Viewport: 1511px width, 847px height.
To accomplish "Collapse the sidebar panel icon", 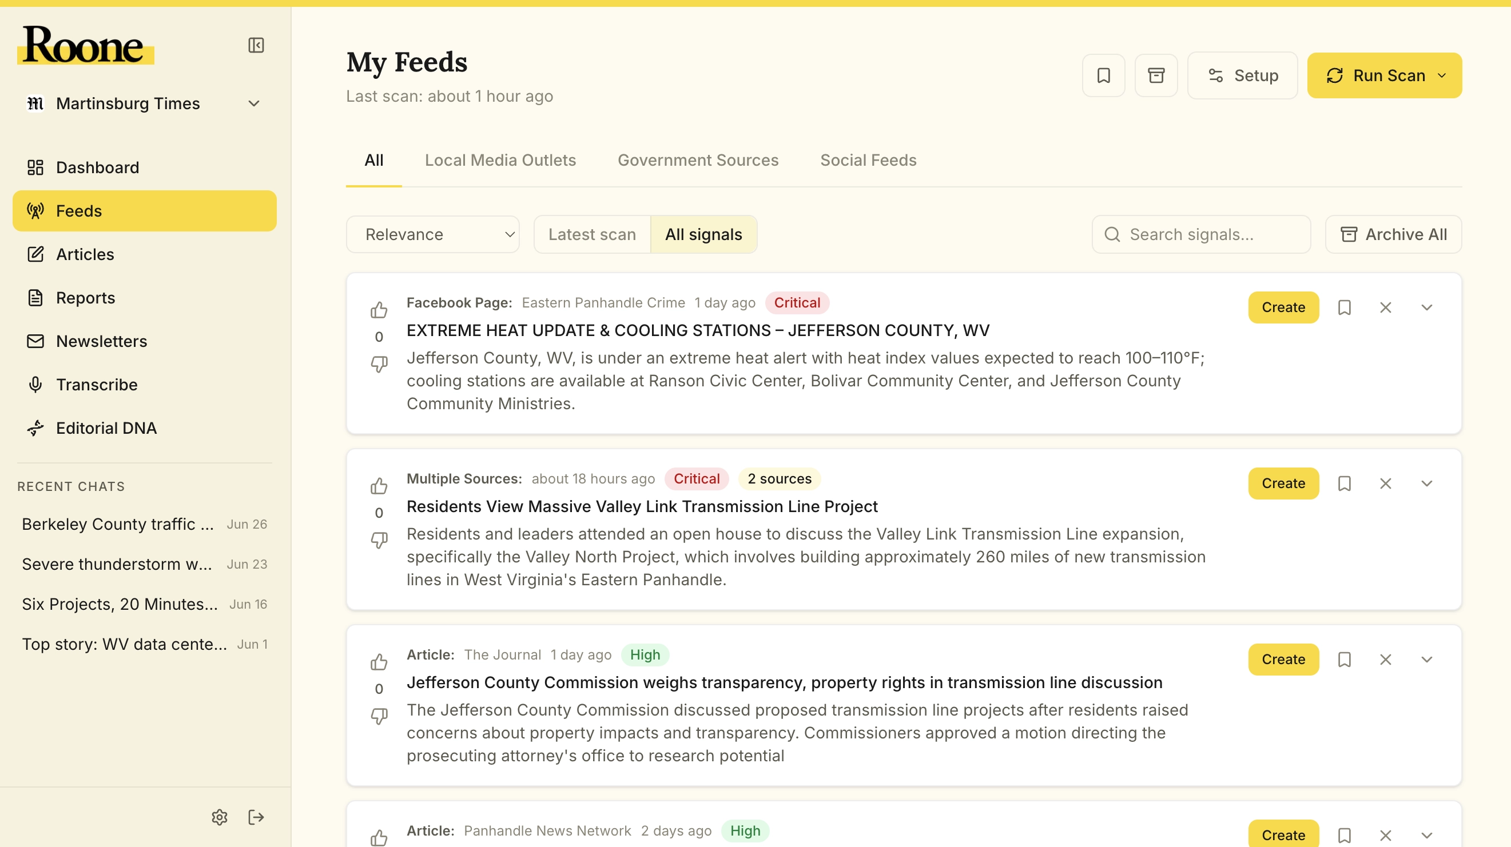I will (256, 45).
